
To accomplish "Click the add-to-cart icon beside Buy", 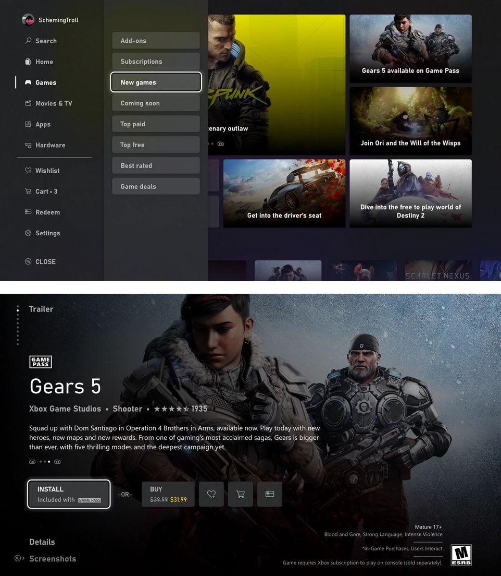I will coord(240,494).
